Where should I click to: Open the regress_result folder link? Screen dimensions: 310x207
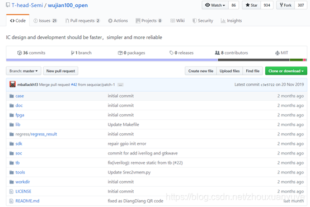[x=44, y=134]
